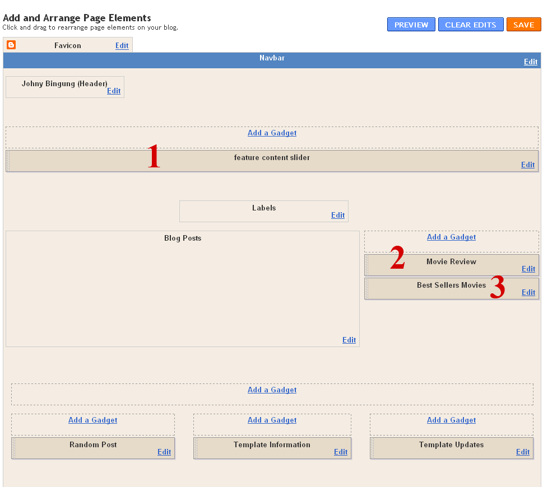Open the wide Add a Gadget below Blog Posts
The height and width of the screenshot is (487, 543).
[x=272, y=390]
